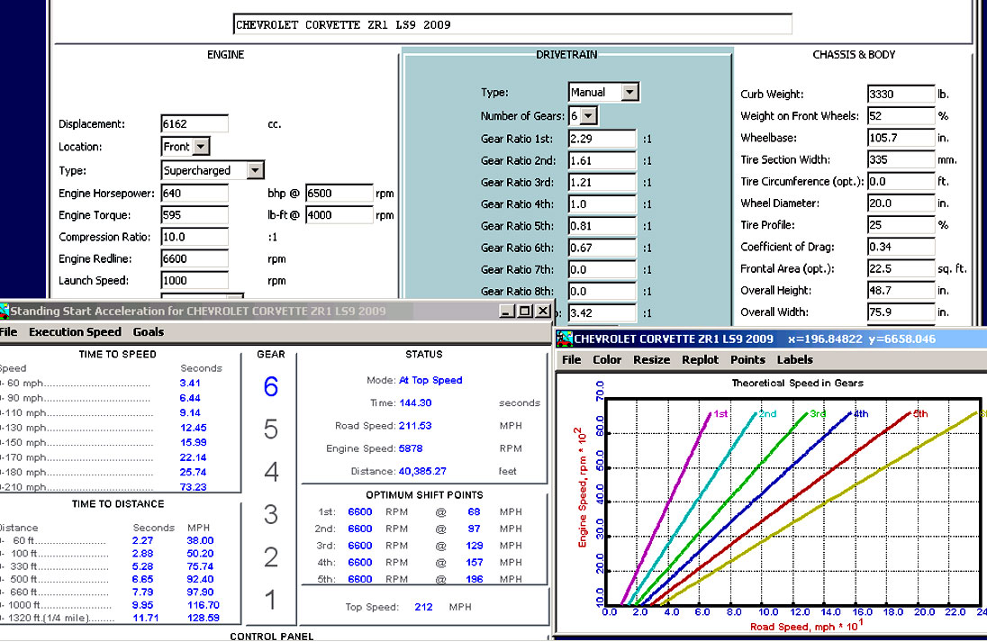Click the Engine Speed value 5878
This screenshot has height=642, width=987.
click(411, 448)
